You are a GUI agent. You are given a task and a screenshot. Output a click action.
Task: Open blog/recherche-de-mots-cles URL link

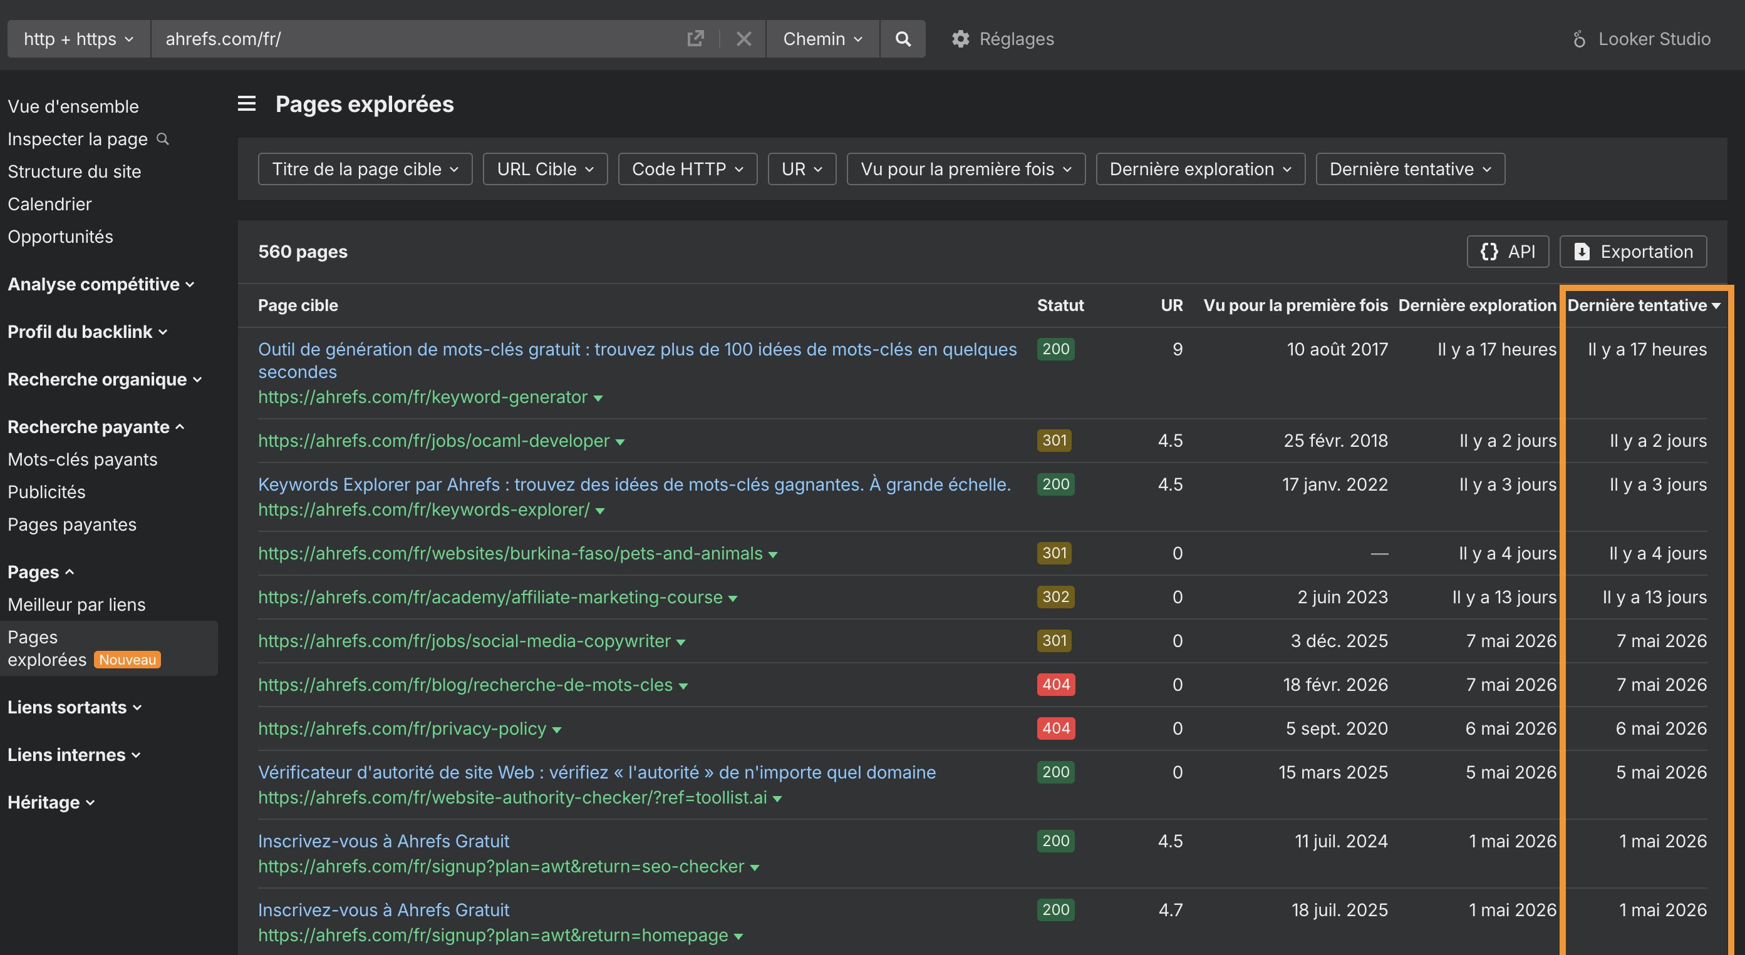click(465, 685)
